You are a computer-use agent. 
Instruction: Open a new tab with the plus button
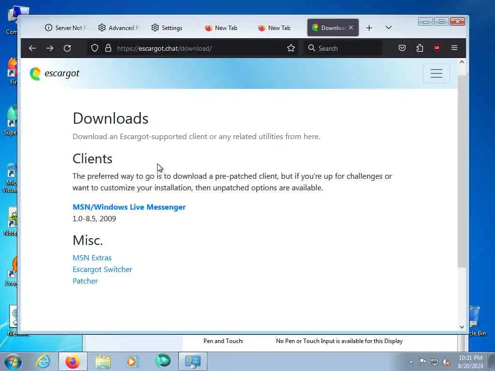(369, 28)
